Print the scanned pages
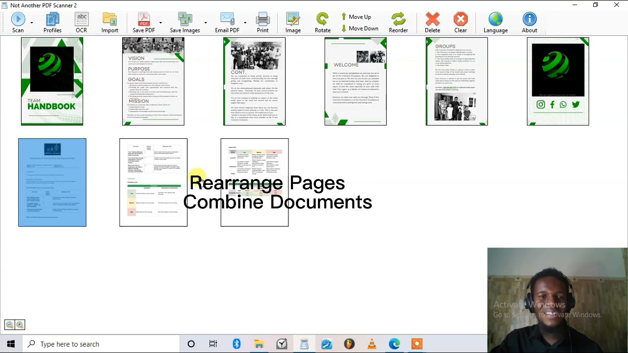Viewport: 628px width, 353px height. coord(263,23)
